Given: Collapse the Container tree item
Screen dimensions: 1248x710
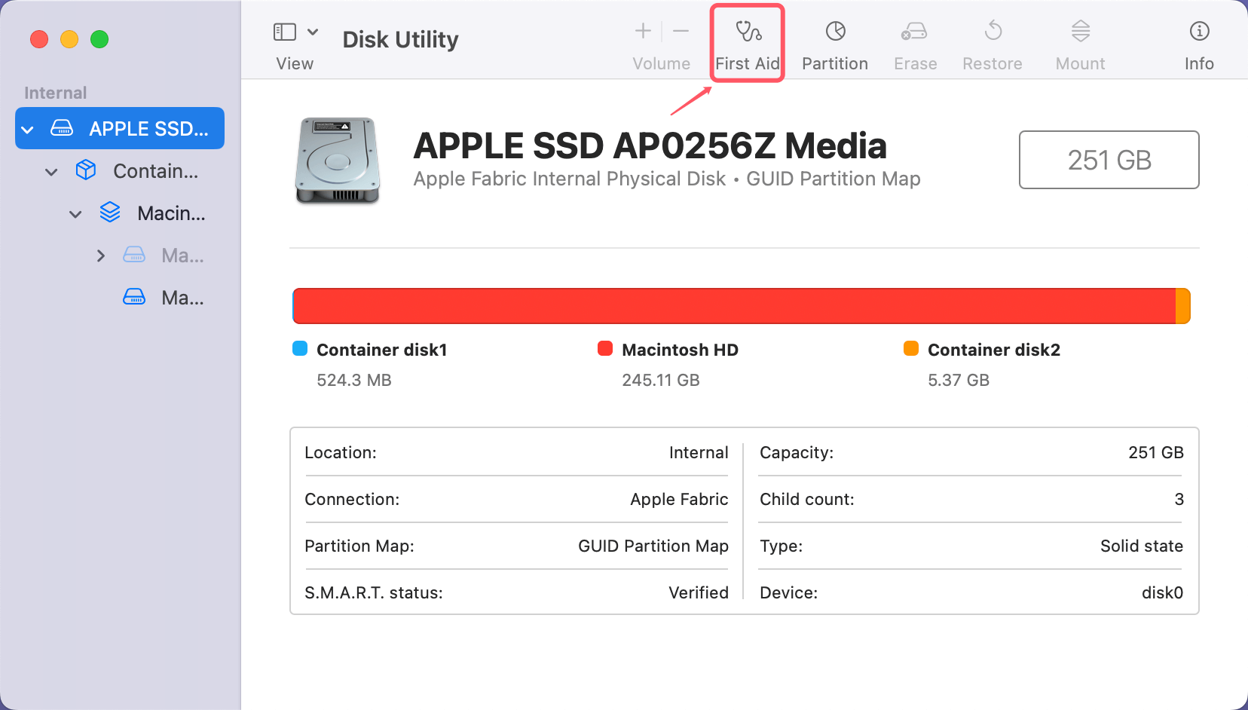Looking at the screenshot, I should click(50, 171).
